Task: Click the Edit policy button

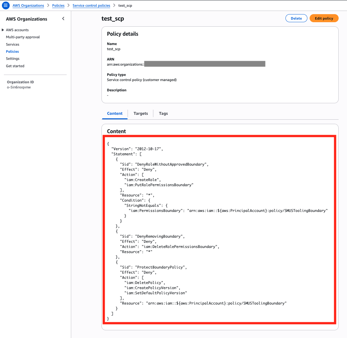Action: click(x=324, y=18)
